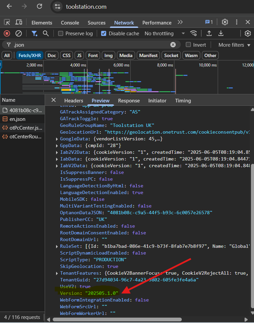
Task: Select en.json in the request list
Action: click(x=17, y=119)
